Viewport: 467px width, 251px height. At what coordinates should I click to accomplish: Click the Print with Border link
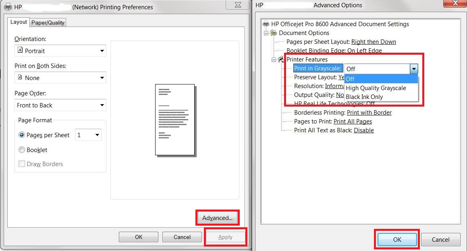click(x=369, y=113)
